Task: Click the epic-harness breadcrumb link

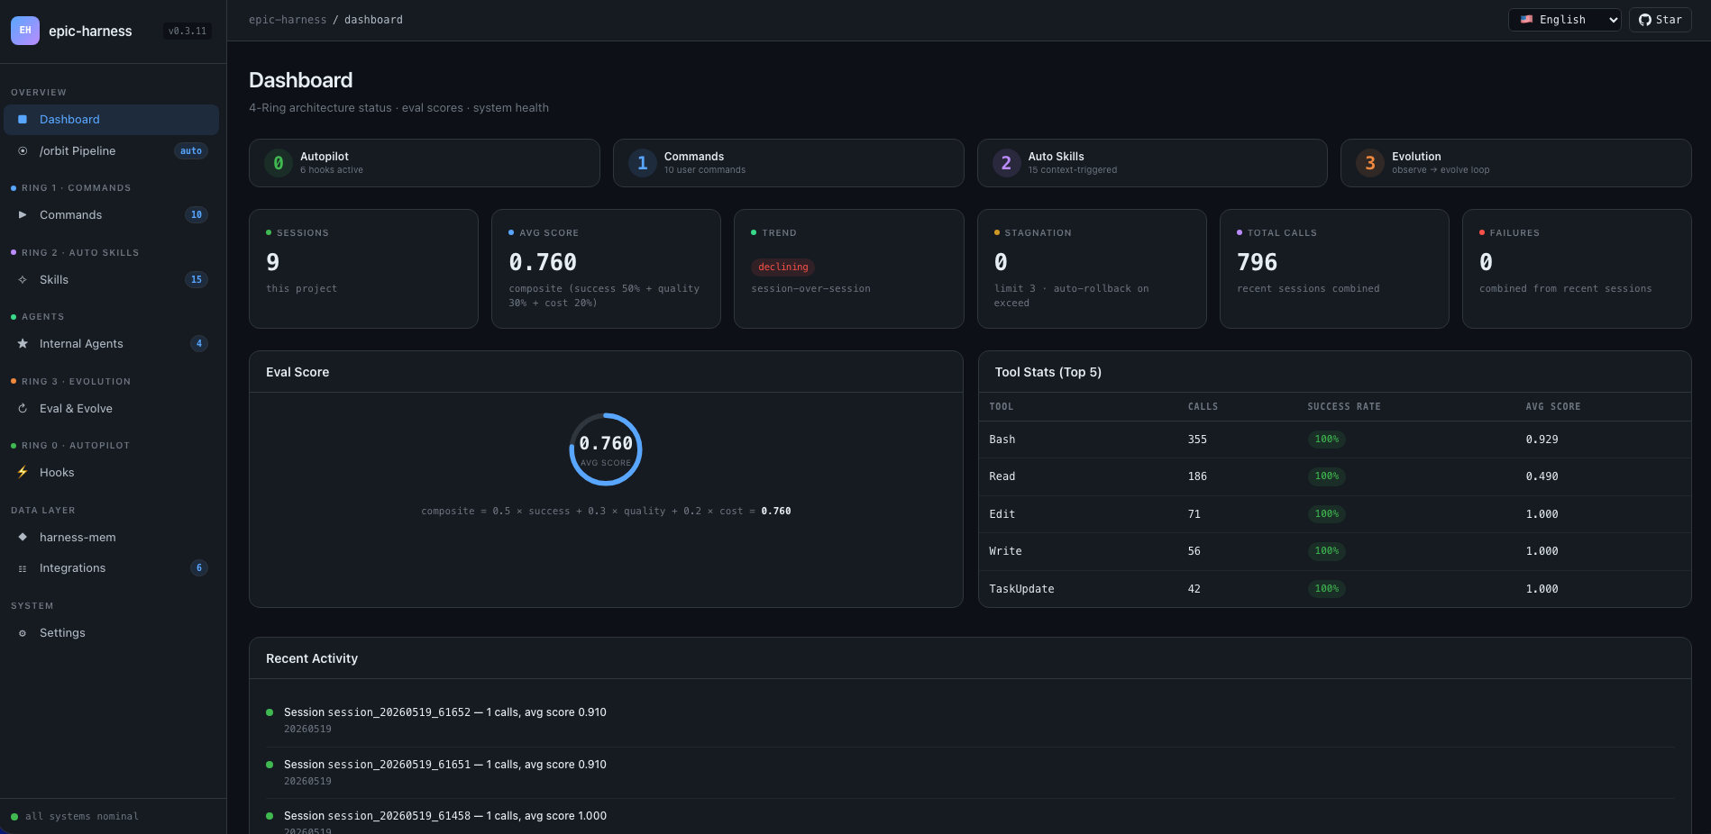Action: point(288,20)
